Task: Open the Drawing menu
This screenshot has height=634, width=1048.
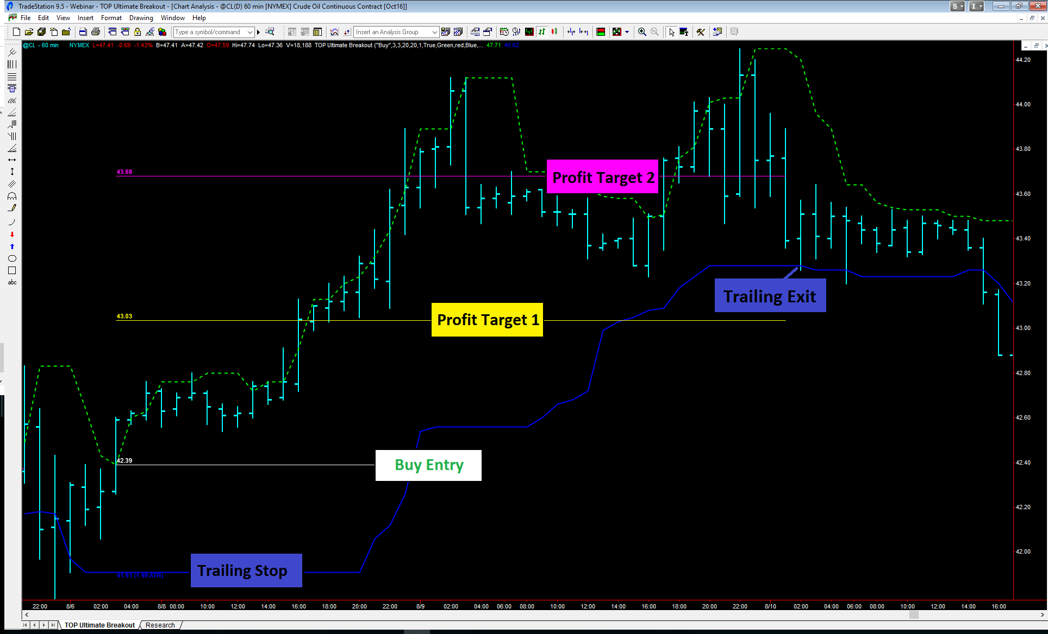Action: click(141, 18)
